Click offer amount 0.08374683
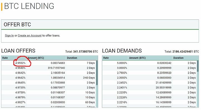The height and width of the screenshot is (110, 201). click(58, 63)
